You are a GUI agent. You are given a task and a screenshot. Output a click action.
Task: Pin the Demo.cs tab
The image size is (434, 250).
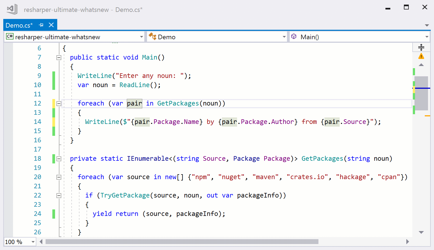click(41, 25)
